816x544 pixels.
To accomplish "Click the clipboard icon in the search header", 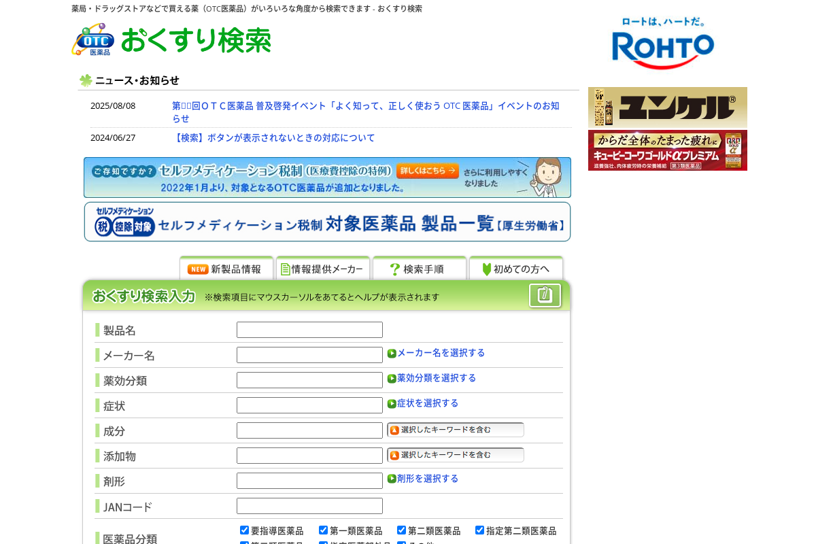I will coord(545,296).
